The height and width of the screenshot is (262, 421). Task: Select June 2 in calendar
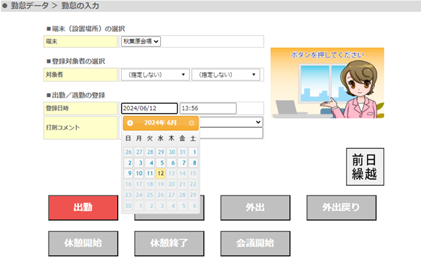tap(128, 163)
